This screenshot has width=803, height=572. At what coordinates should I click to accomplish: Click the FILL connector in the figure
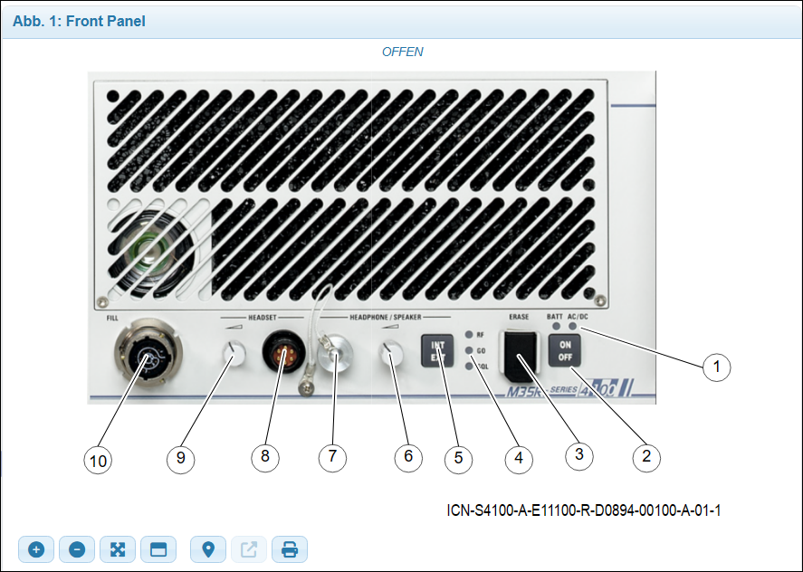[x=148, y=352]
